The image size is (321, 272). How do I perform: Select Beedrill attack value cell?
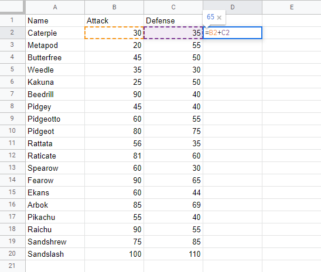114,94
